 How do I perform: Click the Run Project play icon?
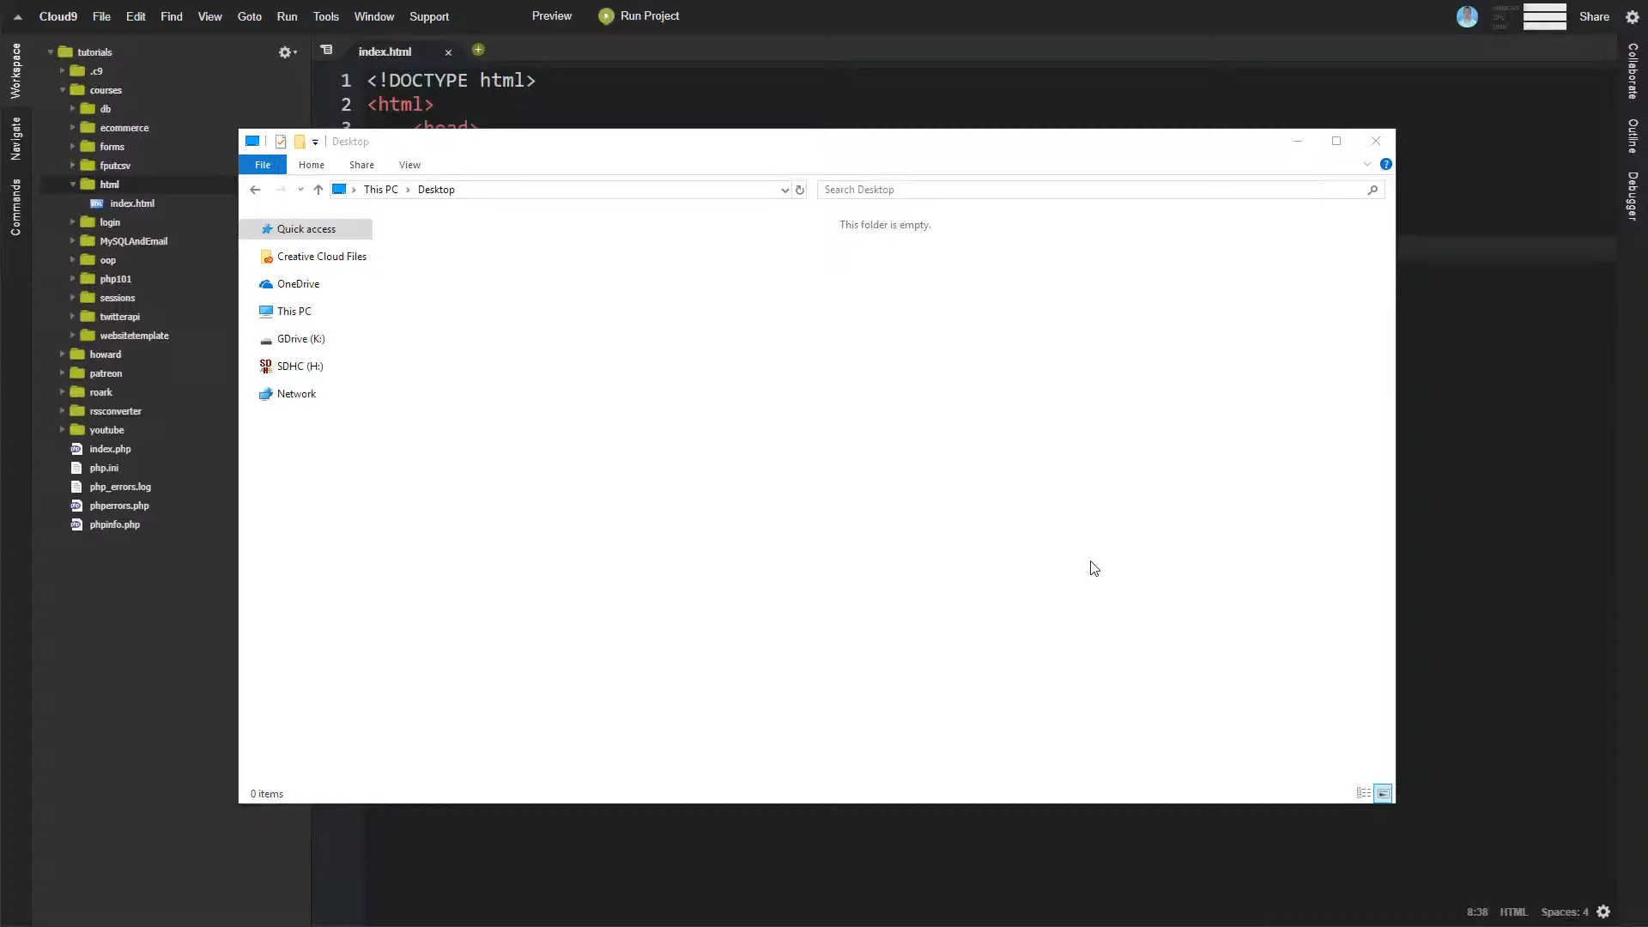pyautogui.click(x=606, y=16)
